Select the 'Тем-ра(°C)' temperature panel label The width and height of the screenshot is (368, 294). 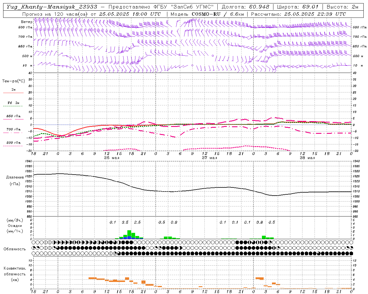[14, 81]
